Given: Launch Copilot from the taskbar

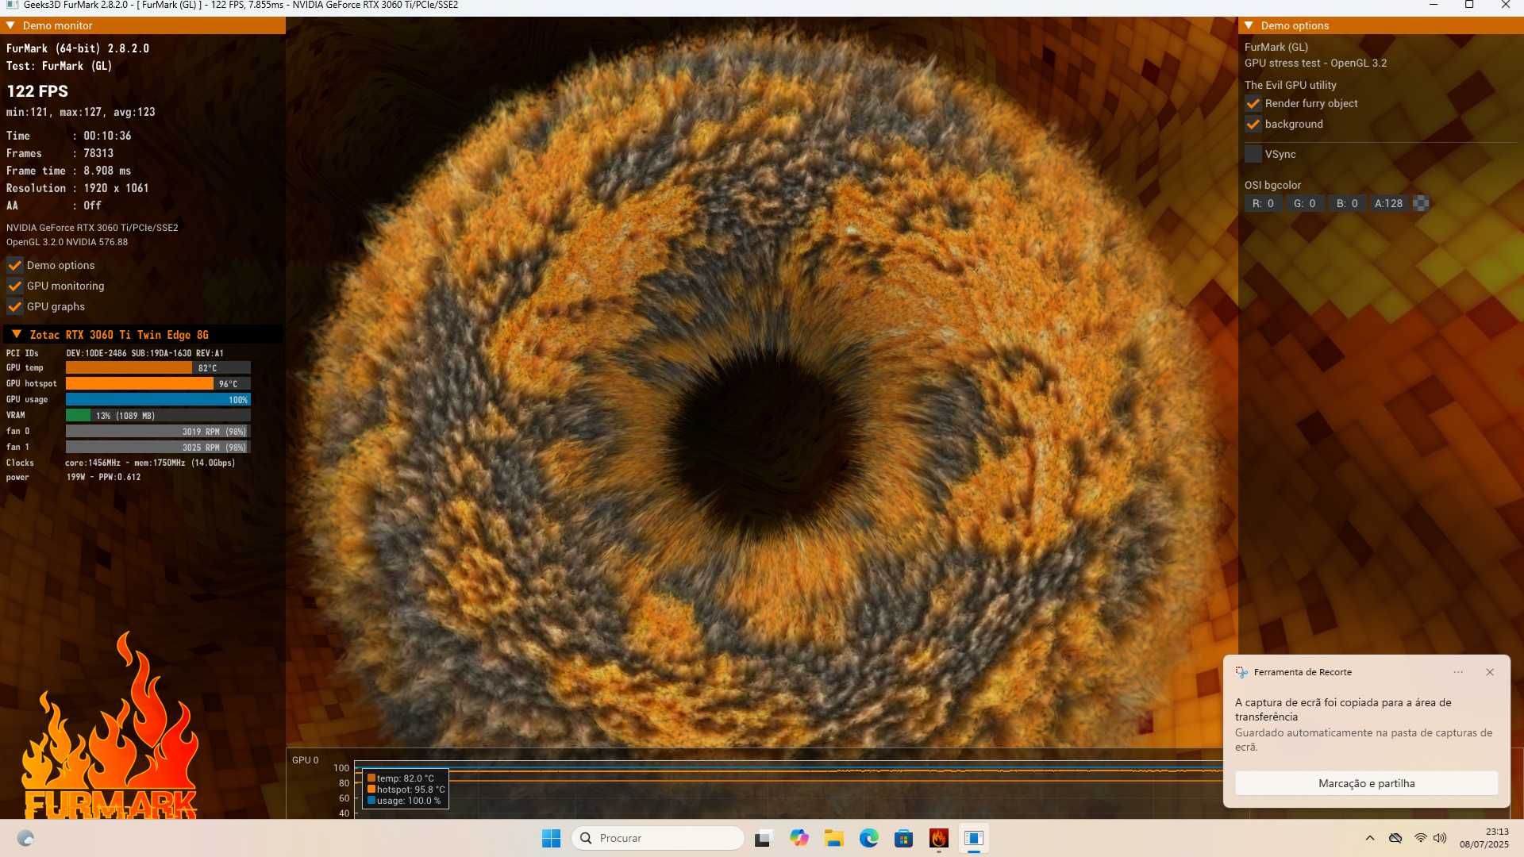Looking at the screenshot, I should [x=799, y=838].
